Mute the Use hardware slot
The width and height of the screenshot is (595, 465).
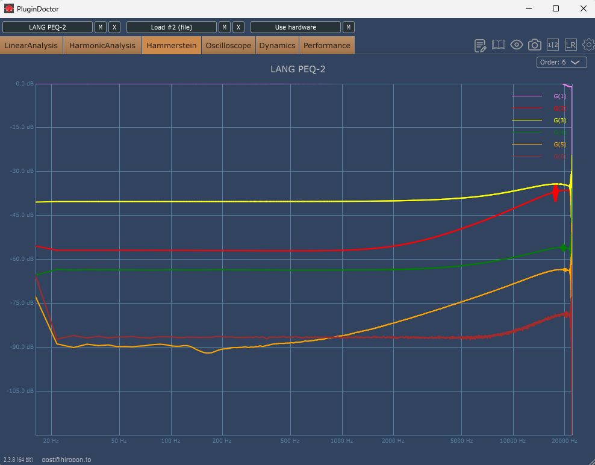[349, 27]
